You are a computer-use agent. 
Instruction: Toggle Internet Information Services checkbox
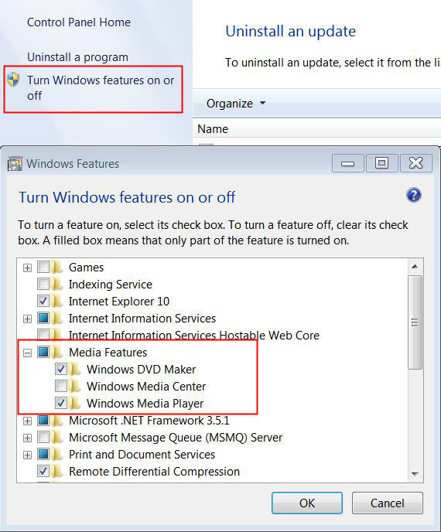click(43, 318)
